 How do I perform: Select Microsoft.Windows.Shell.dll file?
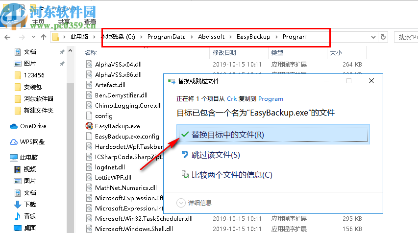[x=134, y=229]
